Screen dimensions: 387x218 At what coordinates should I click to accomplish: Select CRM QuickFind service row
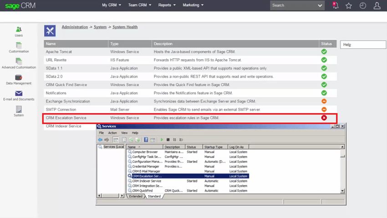pyautogui.click(x=188, y=191)
